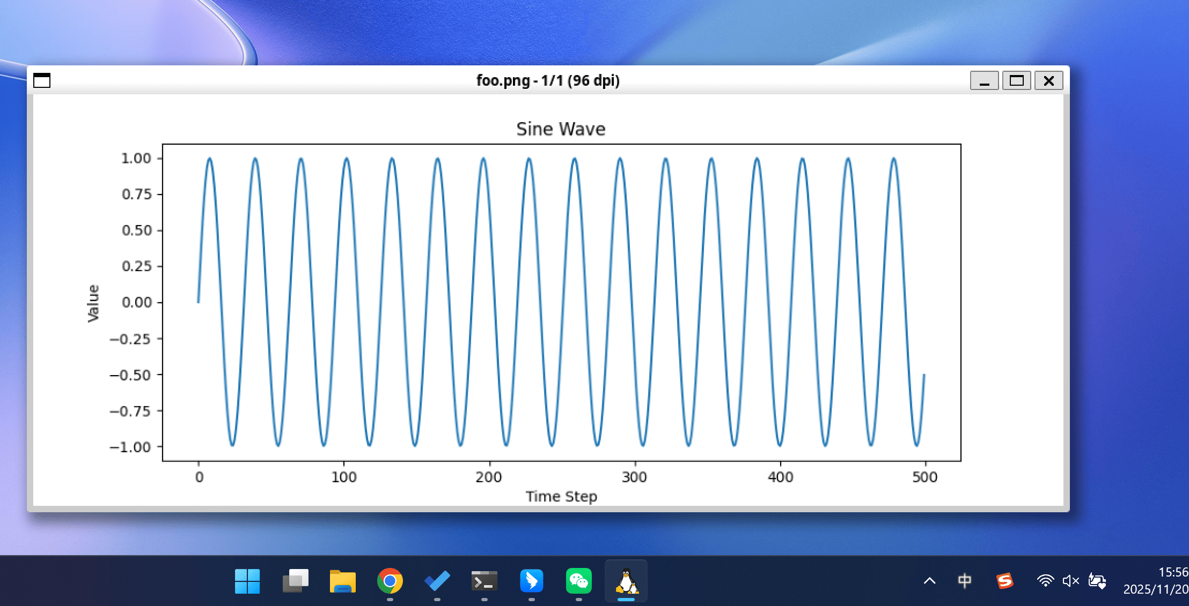Click the Sine Wave plot title
This screenshot has width=1189, height=606.
tap(561, 129)
